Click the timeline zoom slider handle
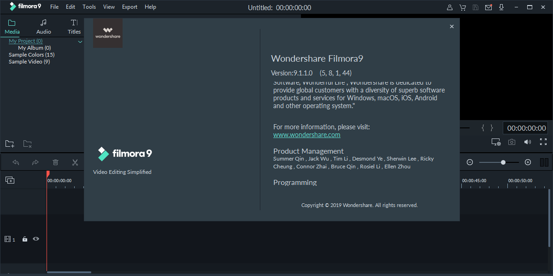The image size is (553, 276). pos(503,162)
